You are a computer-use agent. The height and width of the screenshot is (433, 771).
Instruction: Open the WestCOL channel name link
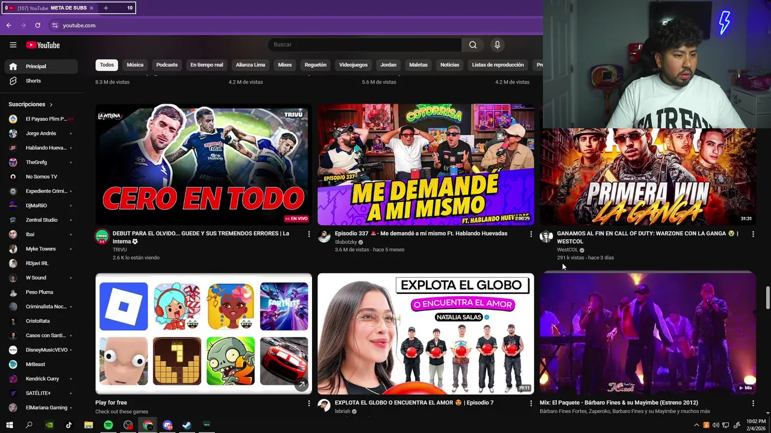point(567,250)
